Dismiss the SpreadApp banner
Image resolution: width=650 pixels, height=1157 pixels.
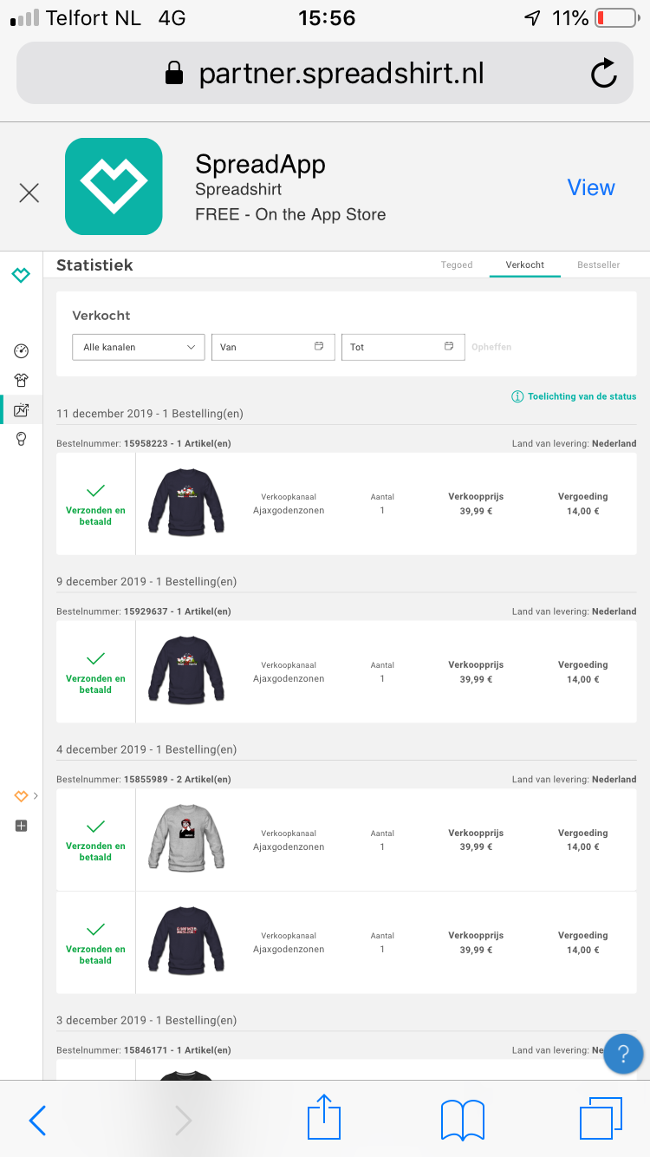[x=29, y=193]
